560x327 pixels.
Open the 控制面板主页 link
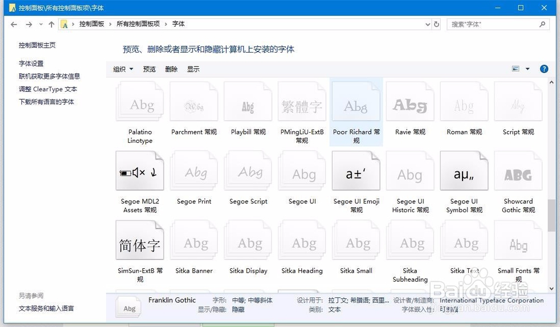pos(37,45)
